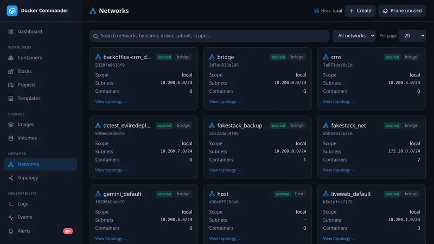View topology for fakestack_backup network

(x=225, y=170)
